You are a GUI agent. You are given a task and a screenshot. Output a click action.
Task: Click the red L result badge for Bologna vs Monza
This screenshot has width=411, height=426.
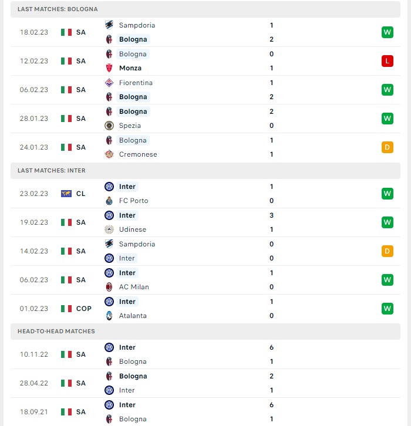pos(388,61)
